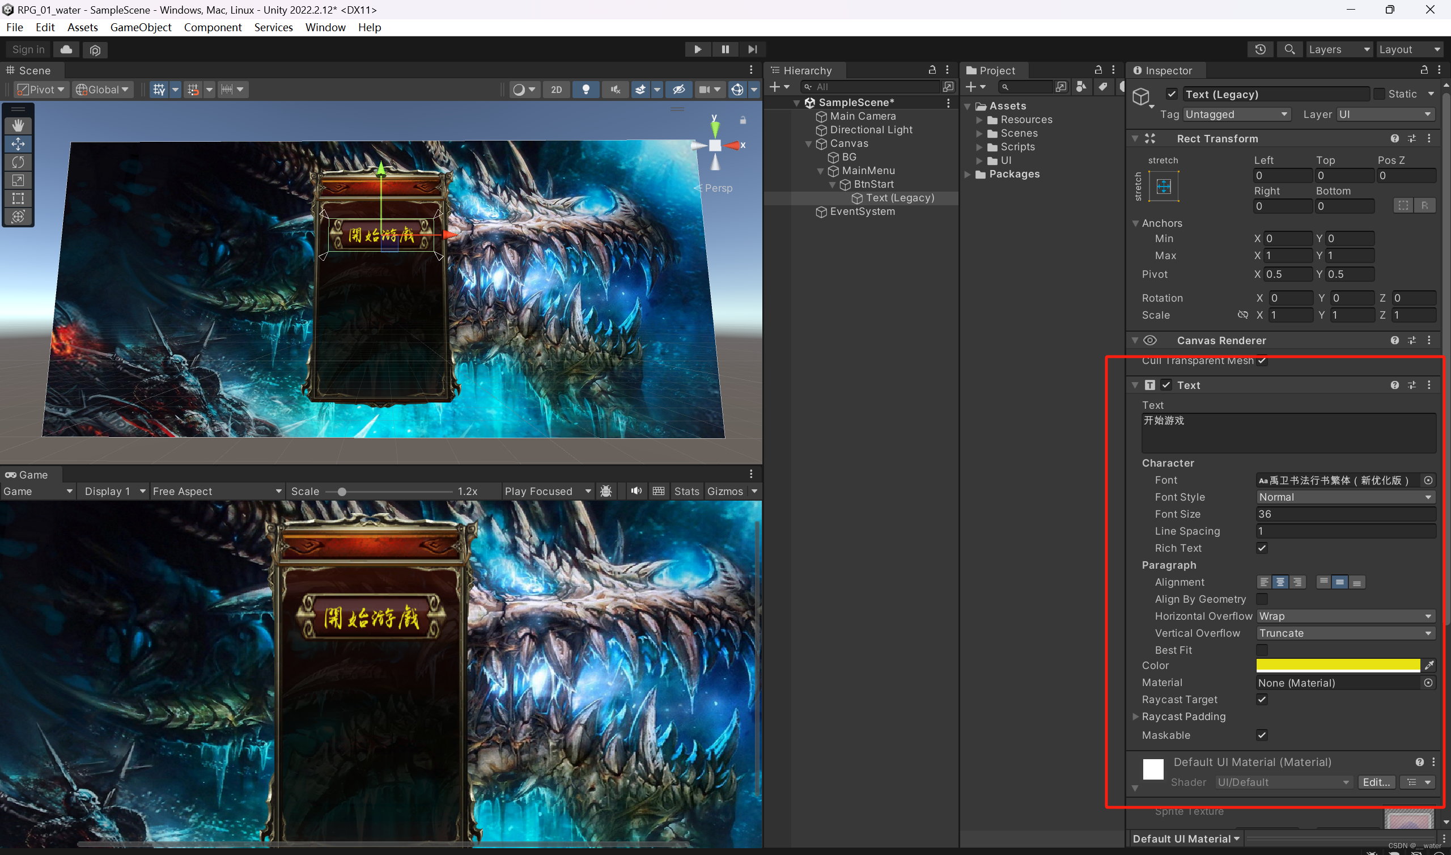
Task: Select the Rect tool
Action: (x=18, y=199)
